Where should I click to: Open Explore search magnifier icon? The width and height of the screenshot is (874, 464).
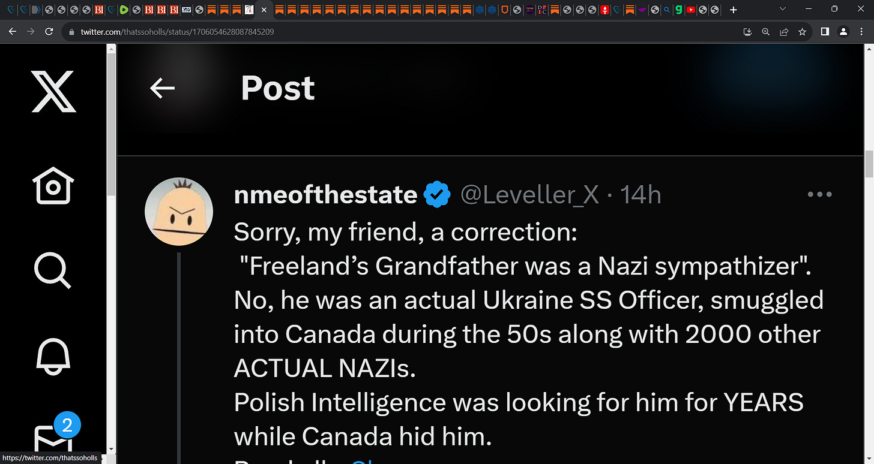pos(53,270)
